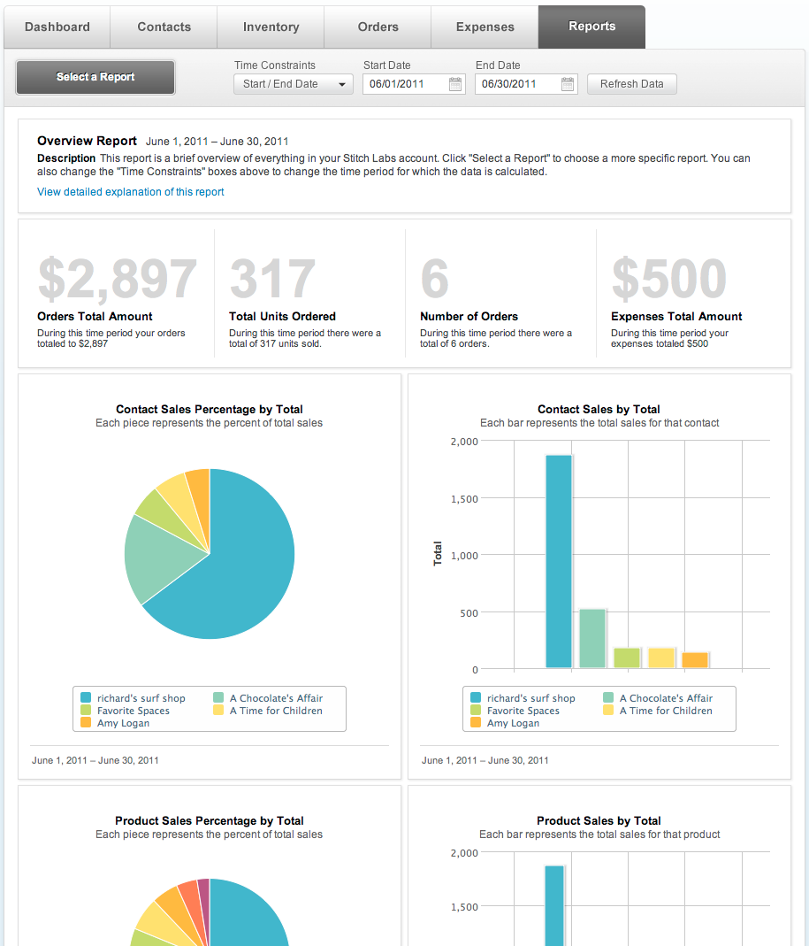Click the Contact Sales by Total title
This screenshot has width=809, height=946.
tap(599, 409)
